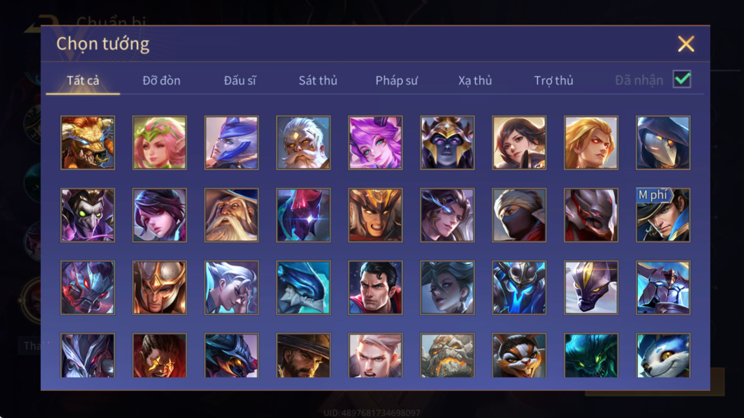
Task: Select the Superman hero portrait
Action: (375, 288)
